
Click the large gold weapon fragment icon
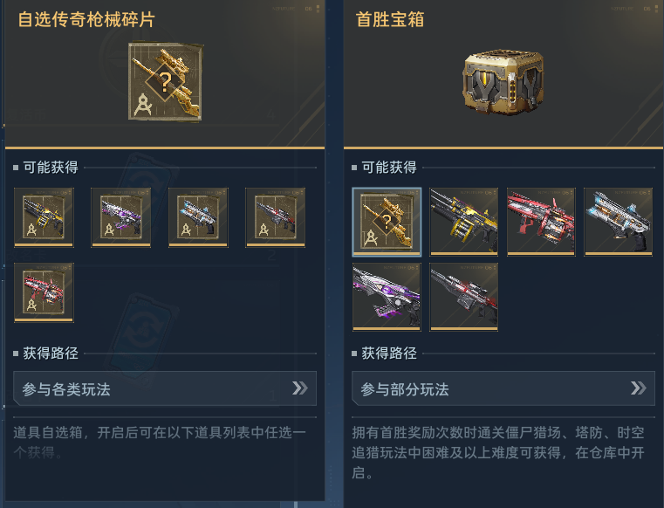click(166, 82)
